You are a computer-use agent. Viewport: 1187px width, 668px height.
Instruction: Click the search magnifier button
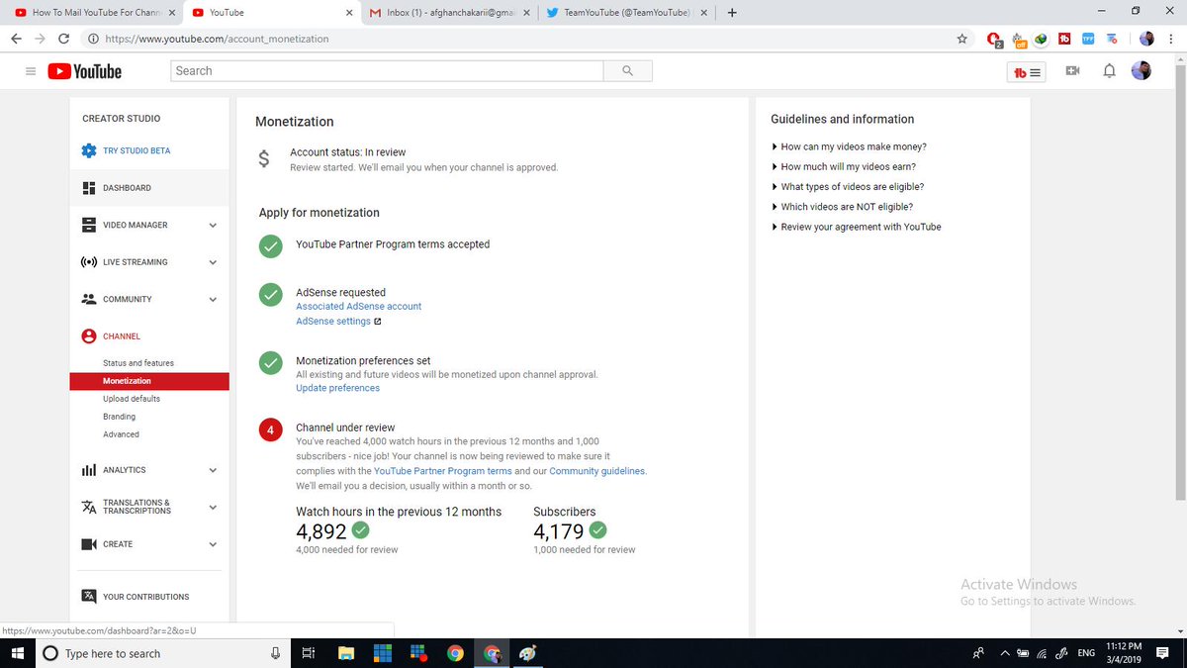point(627,71)
